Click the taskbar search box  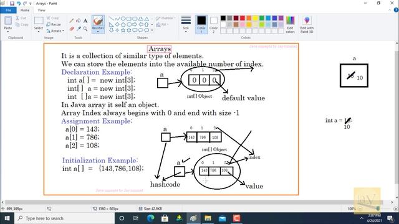pyautogui.click(x=64, y=218)
